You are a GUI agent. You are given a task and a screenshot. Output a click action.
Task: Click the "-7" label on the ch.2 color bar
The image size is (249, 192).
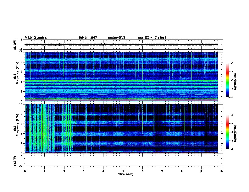[x=232, y=149]
